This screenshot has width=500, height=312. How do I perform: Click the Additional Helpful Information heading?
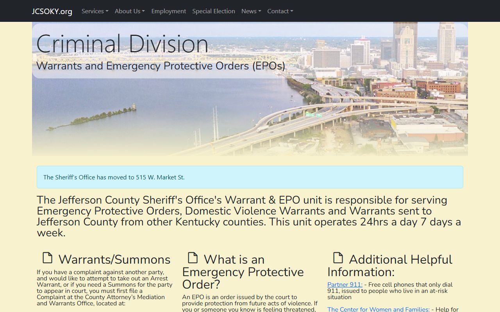point(390,266)
